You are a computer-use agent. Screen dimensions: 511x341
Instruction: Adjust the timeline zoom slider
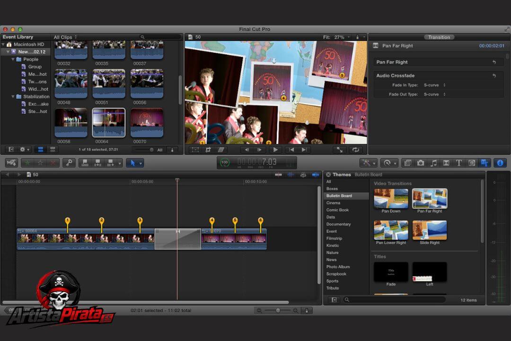click(x=278, y=311)
